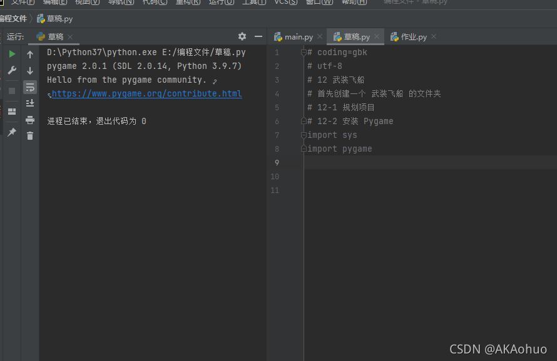
Task: Toggle soft-wrap in run console
Action: point(30,87)
